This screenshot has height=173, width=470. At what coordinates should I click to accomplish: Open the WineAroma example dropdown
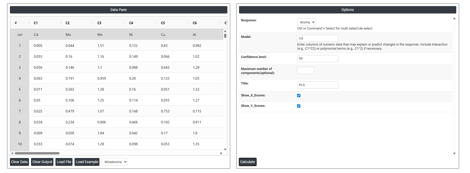point(114,162)
